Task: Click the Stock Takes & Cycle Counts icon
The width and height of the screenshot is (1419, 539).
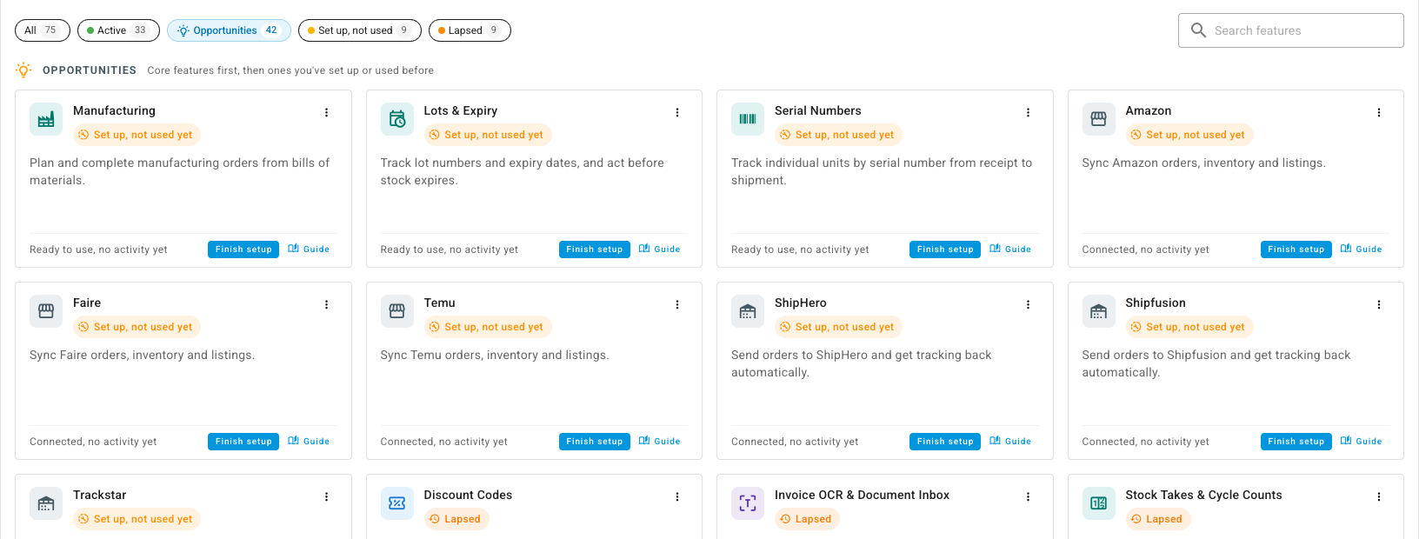Action: point(1099,503)
